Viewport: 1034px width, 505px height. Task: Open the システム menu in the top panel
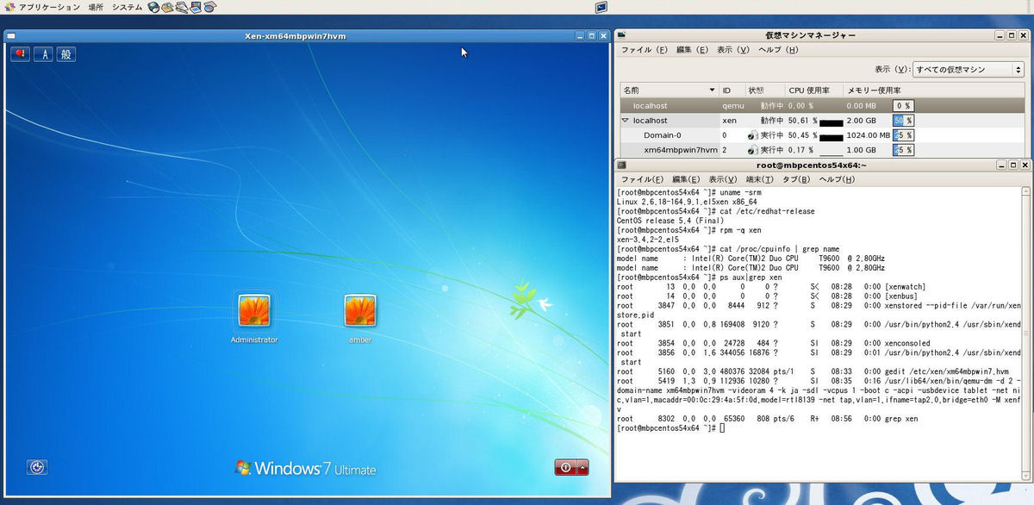pos(127,7)
